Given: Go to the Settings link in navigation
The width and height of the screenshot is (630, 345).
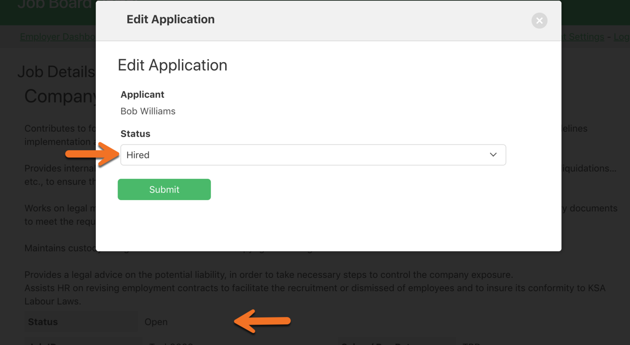Looking at the screenshot, I should 586,37.
